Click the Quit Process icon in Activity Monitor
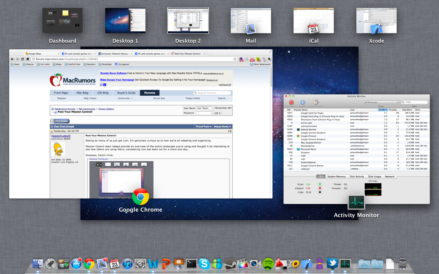This screenshot has width=439, height=274. (x=291, y=102)
